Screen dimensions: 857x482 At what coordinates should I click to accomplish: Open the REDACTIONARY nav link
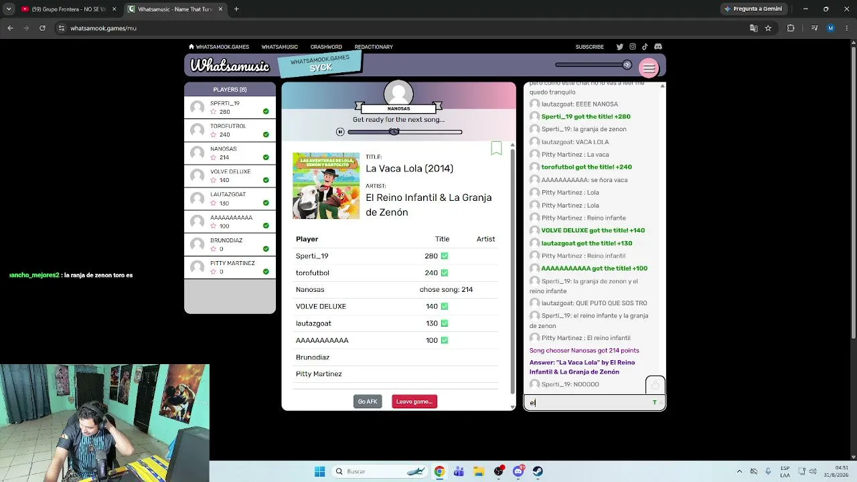[374, 47]
